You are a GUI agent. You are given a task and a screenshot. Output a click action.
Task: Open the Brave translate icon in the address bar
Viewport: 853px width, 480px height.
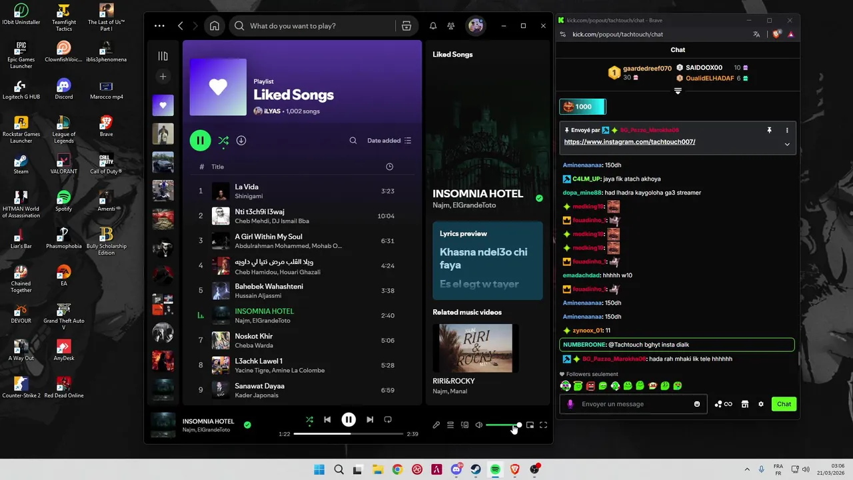[756, 34]
